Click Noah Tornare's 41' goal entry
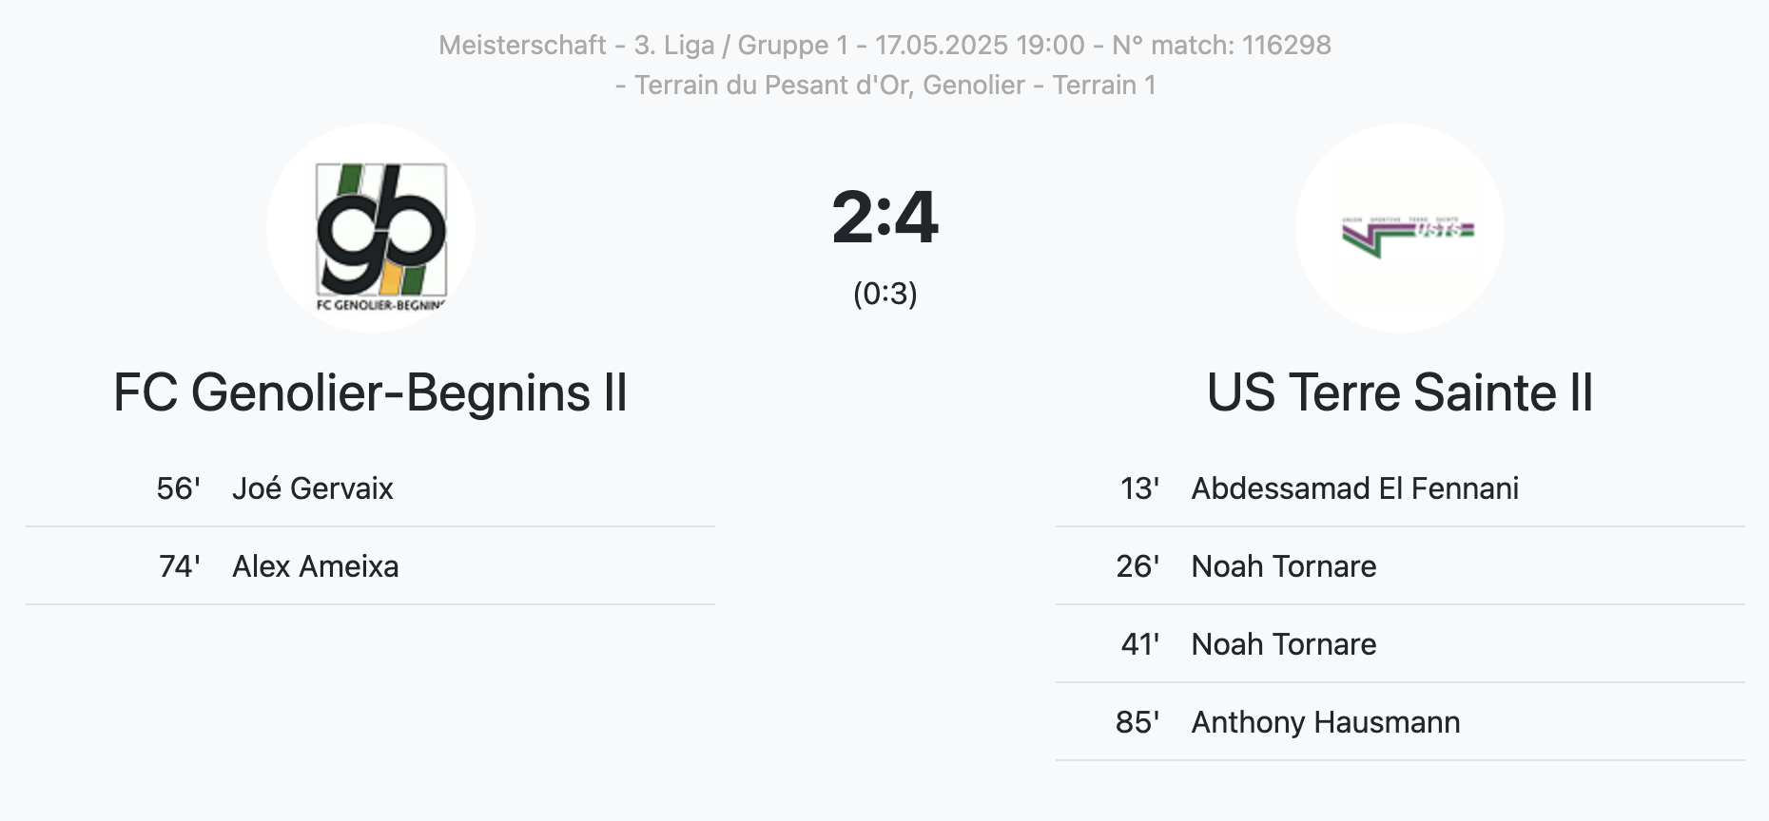 [x=1400, y=644]
